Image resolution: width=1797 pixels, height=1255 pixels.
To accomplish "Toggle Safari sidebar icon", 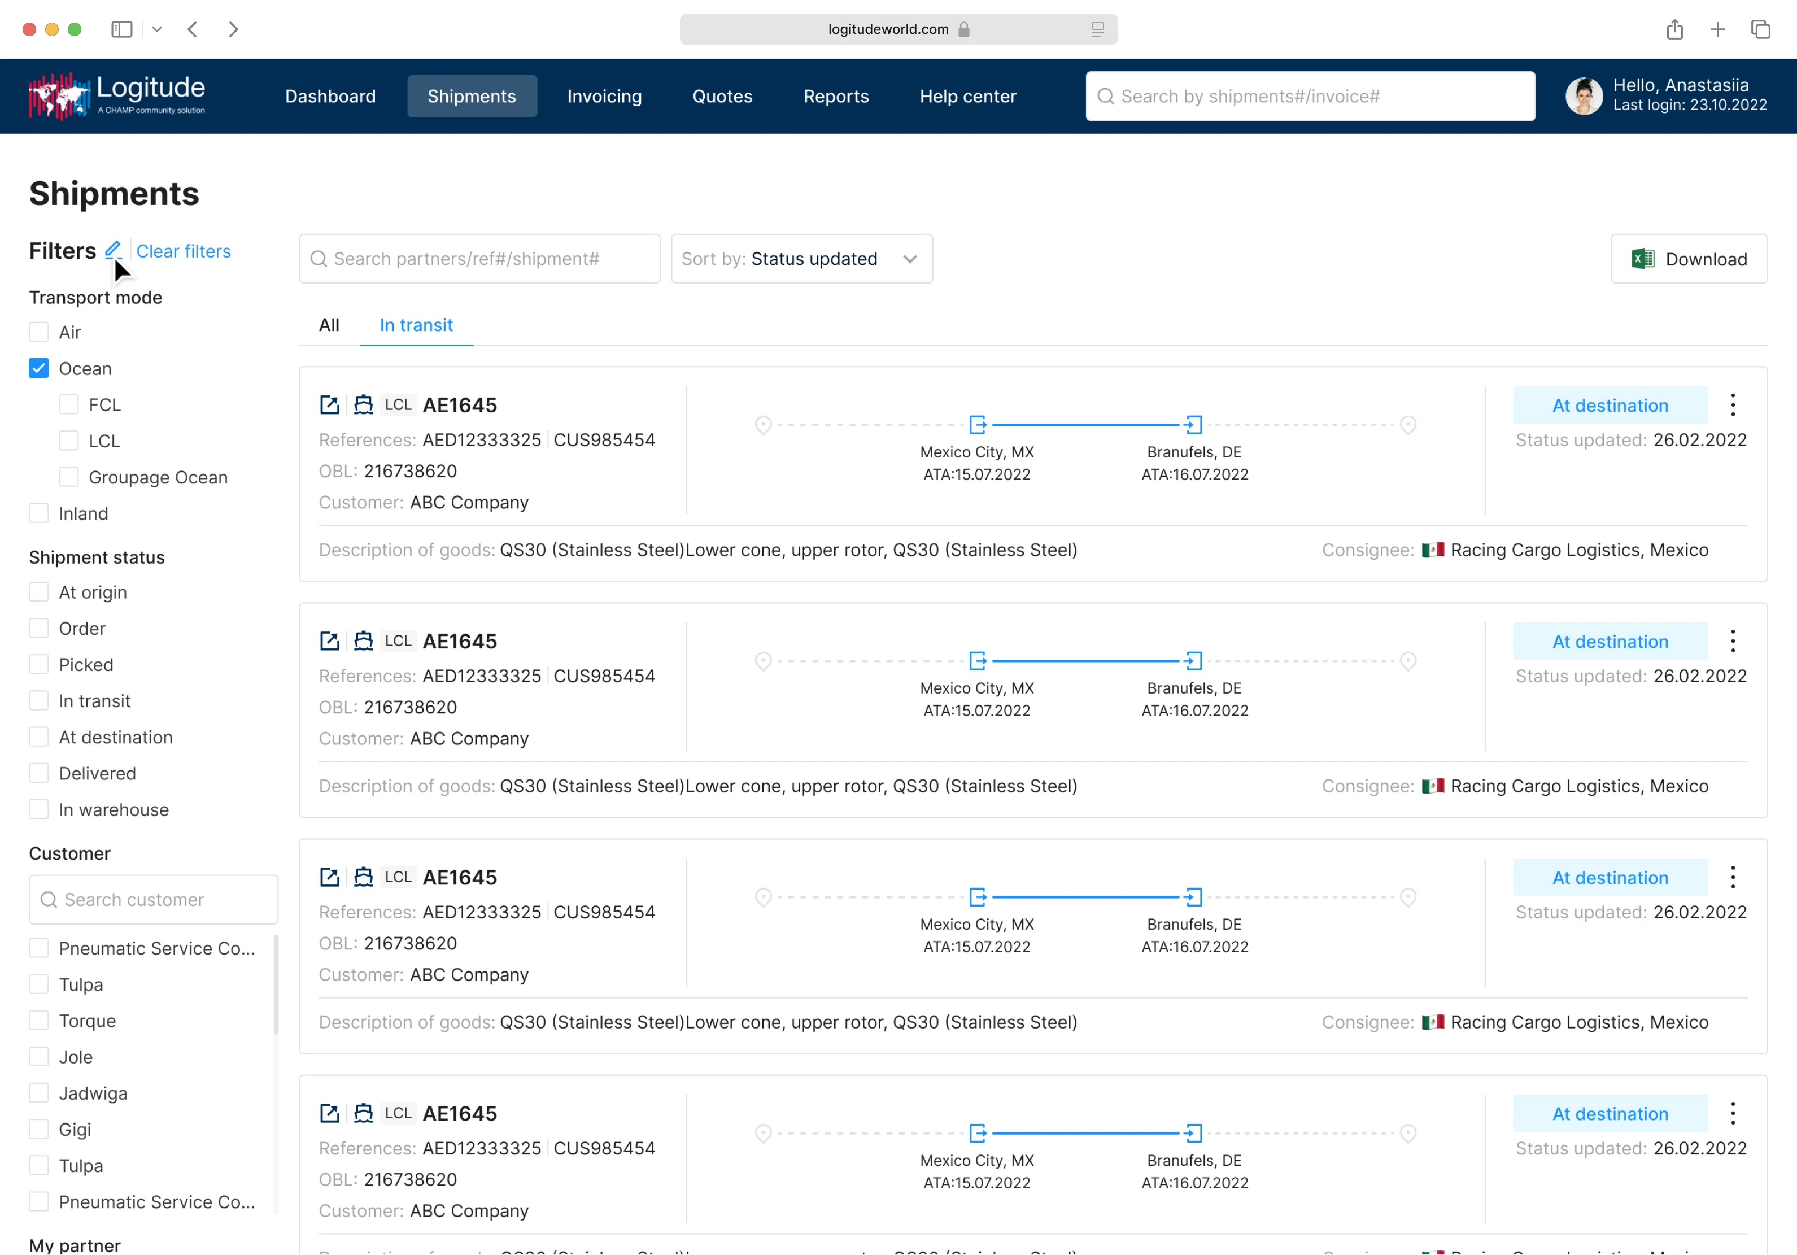I will pos(121,30).
